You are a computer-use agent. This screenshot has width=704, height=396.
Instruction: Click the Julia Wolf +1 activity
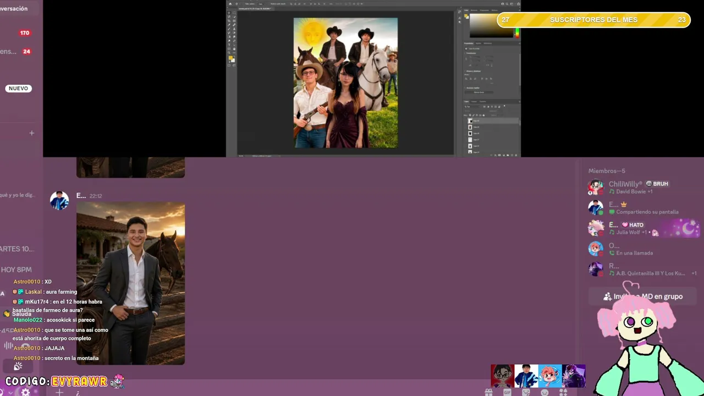click(632, 232)
